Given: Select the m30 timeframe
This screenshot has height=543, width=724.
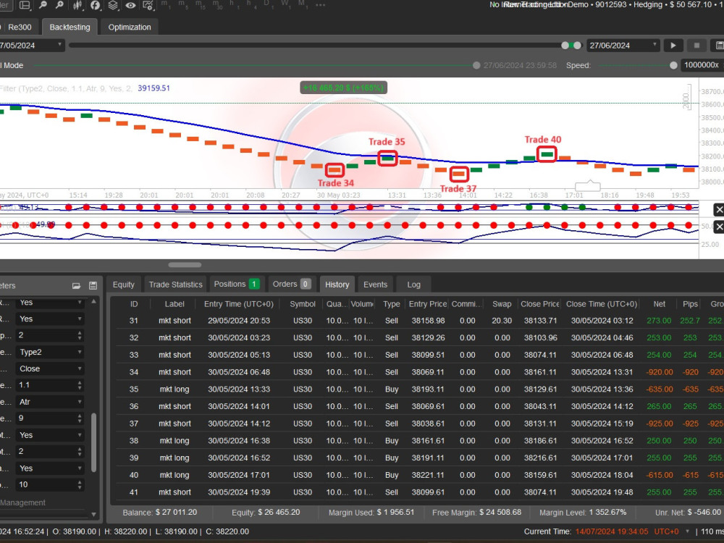Looking at the screenshot, I should click(x=217, y=4).
